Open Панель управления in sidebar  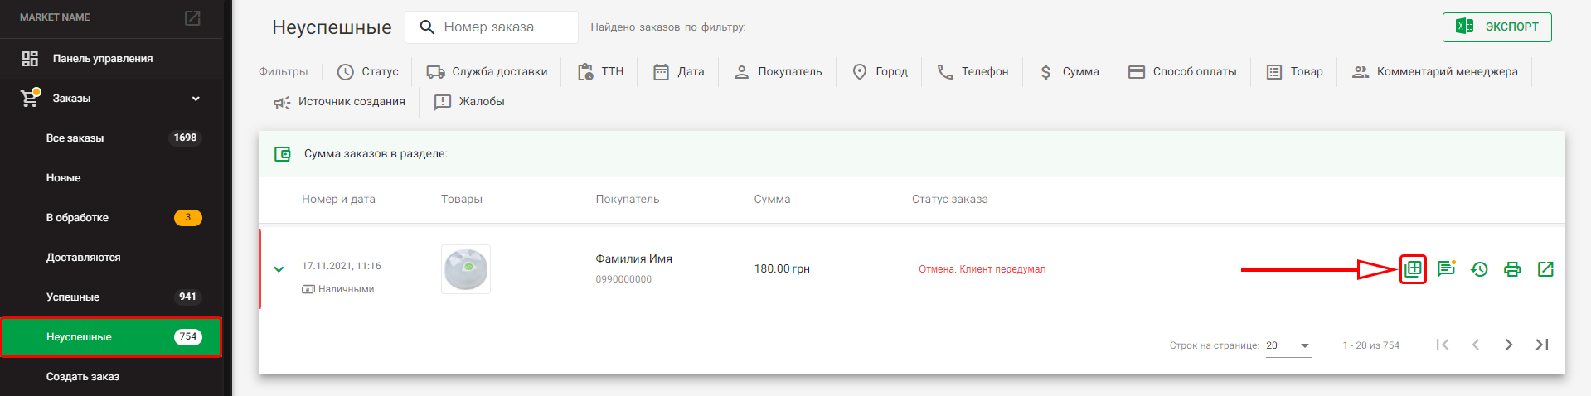(103, 59)
